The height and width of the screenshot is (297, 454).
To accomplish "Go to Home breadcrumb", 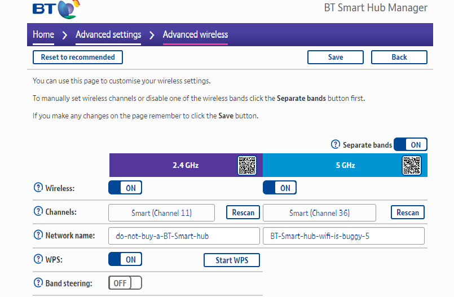I will click(43, 34).
